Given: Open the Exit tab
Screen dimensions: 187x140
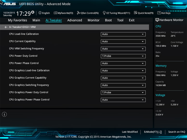Looking at the screenshot, I should (132, 20).
